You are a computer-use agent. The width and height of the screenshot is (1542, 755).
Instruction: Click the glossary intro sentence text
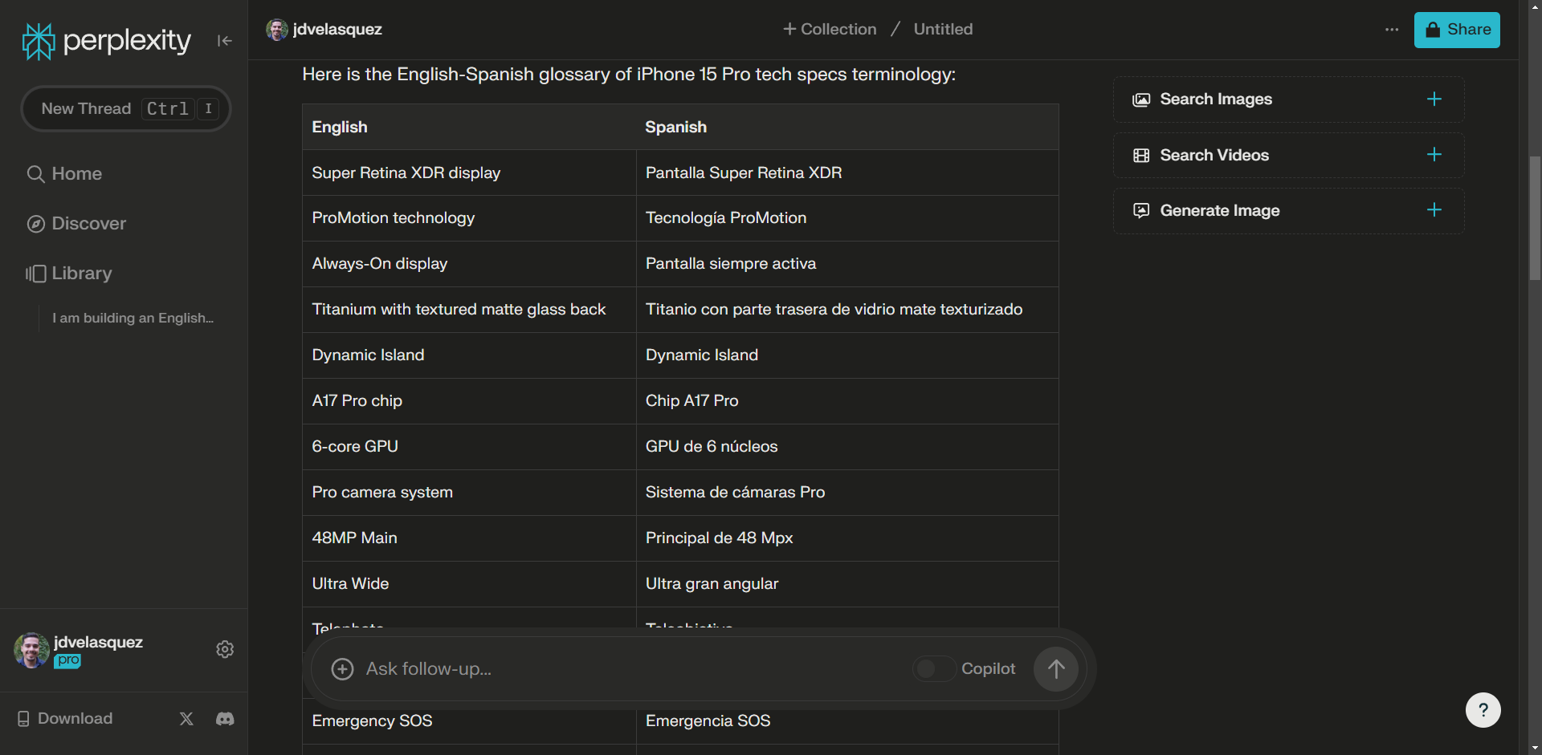tap(629, 75)
